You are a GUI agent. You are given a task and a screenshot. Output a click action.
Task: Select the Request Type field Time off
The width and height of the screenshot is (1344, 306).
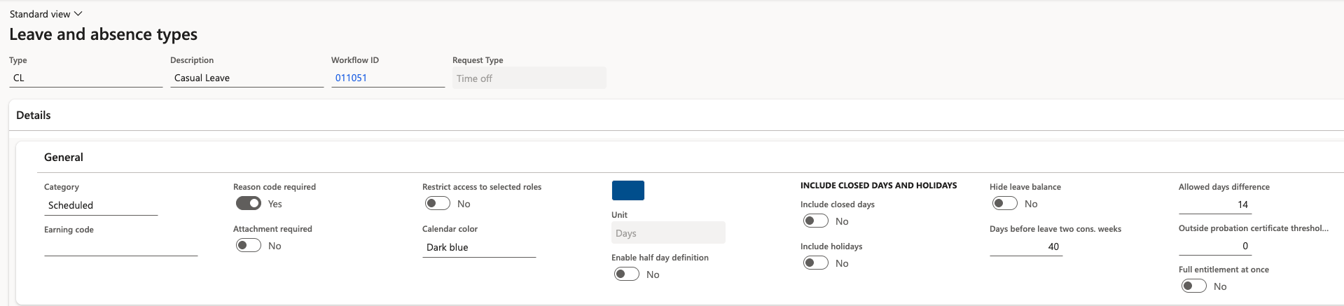(529, 78)
